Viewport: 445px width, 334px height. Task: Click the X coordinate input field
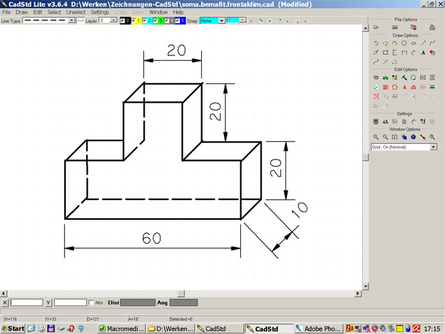pos(27,303)
